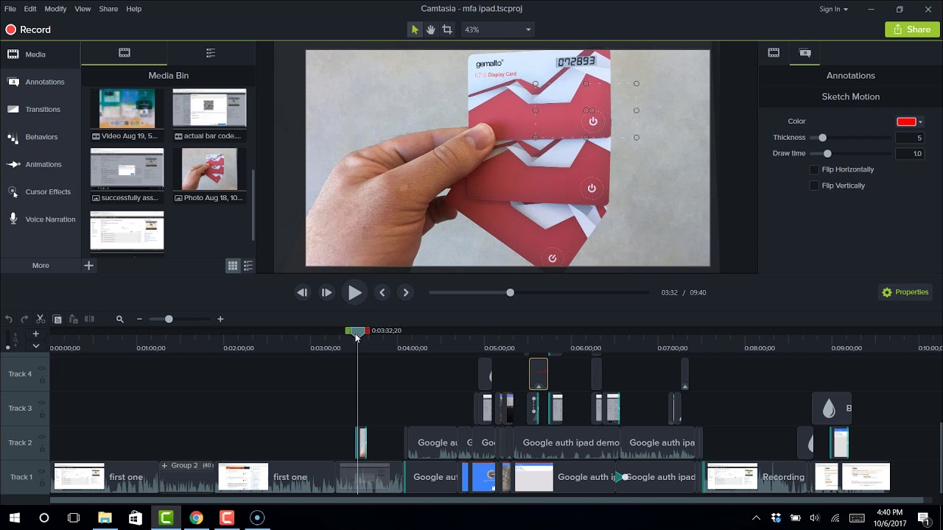Activate the Pan hand tool
Viewport: 943px width, 530px height.
pyautogui.click(x=431, y=29)
